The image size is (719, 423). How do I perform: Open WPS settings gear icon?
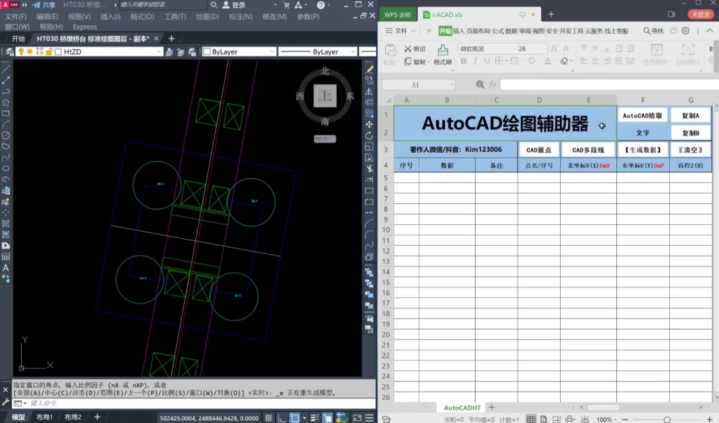click(x=685, y=31)
